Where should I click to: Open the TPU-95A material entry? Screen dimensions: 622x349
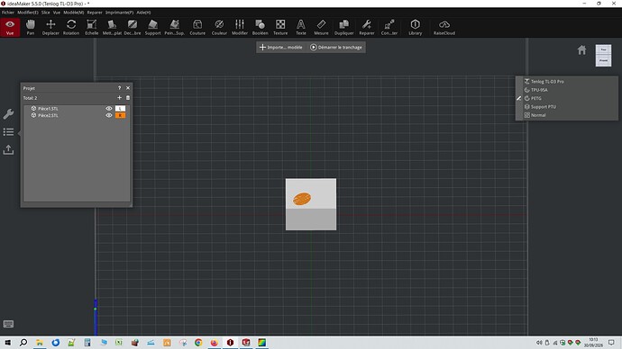tap(539, 90)
